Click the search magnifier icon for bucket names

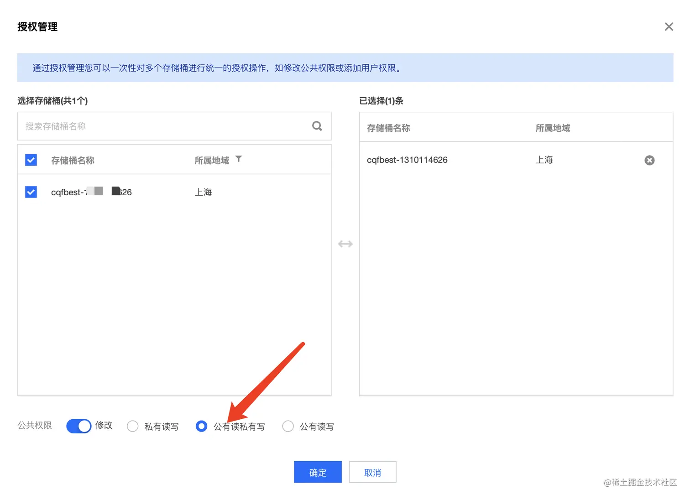click(317, 126)
